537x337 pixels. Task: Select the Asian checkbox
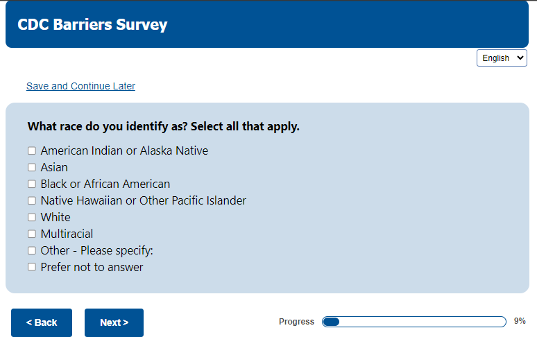click(32, 167)
